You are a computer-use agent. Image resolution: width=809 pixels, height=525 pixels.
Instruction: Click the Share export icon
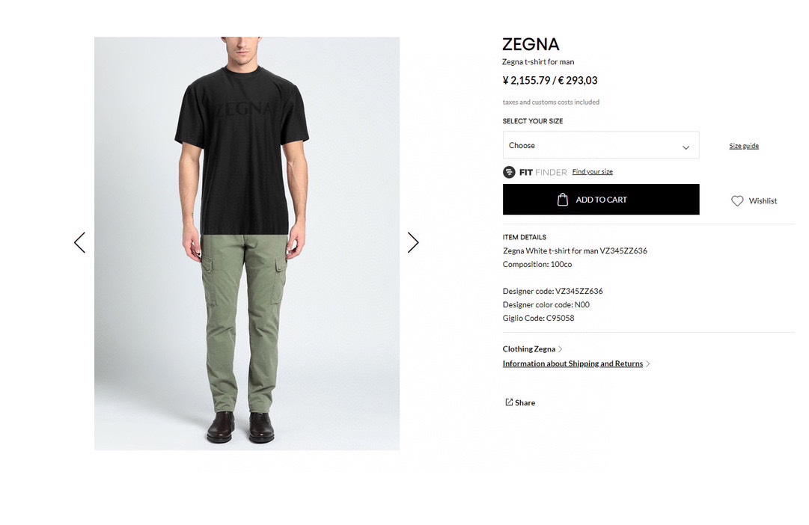coord(509,402)
